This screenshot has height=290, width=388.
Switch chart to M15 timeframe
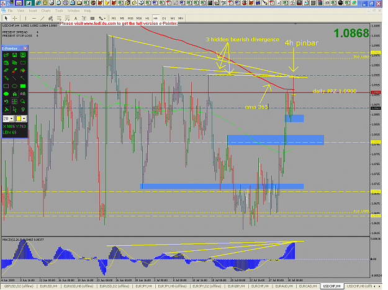[x=130, y=18]
